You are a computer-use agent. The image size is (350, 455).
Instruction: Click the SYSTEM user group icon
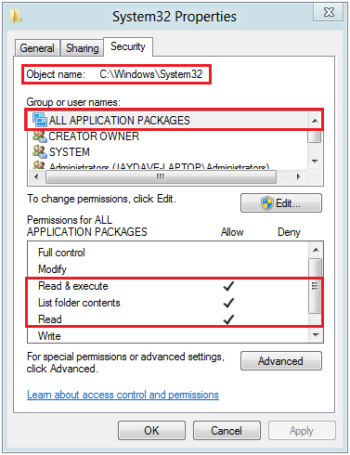40,151
